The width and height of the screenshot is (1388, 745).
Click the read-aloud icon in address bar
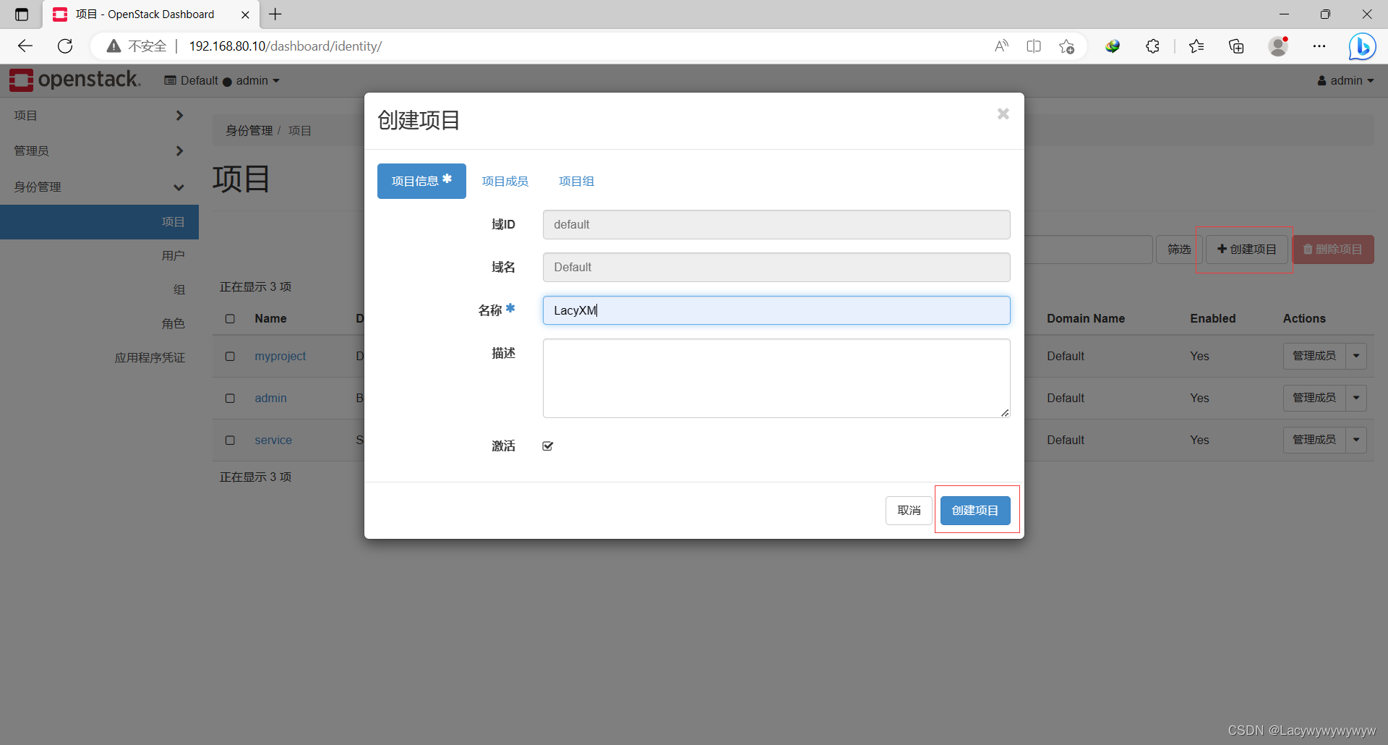click(1001, 46)
